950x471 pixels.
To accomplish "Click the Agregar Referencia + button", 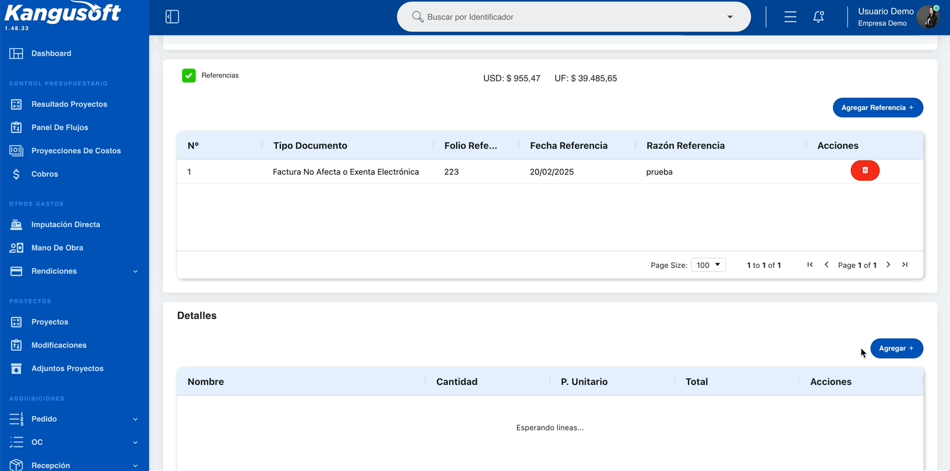I will [878, 107].
